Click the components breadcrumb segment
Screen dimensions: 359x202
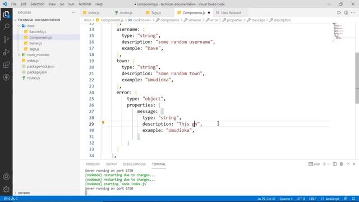pos(169,20)
